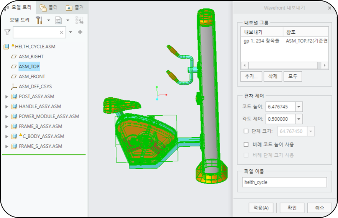Open the tree display list icon
338x218 pixels.
[x=58, y=20]
